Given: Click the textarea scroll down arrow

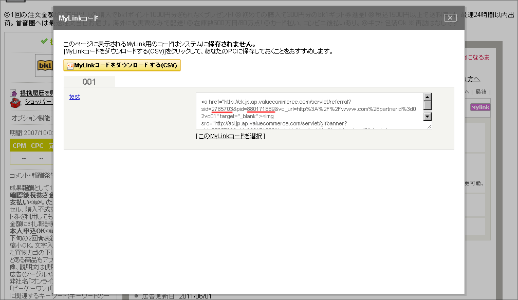Looking at the screenshot, I should [428, 117].
